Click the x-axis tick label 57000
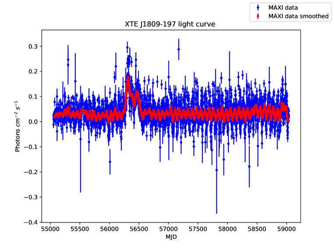This screenshot has height=250, width=334. pos(168,229)
